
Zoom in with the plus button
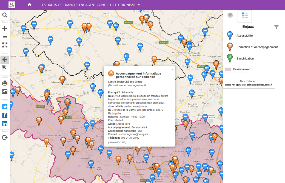click(5, 28)
